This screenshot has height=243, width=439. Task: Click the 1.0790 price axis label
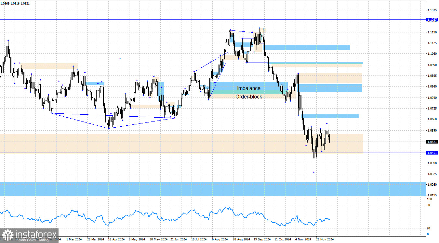432,98
